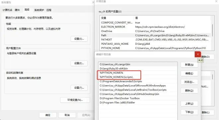Select the GitHubDesktop\bin path entry

click(x=138, y=94)
